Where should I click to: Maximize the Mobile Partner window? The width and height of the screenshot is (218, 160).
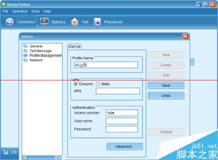click(206, 4)
